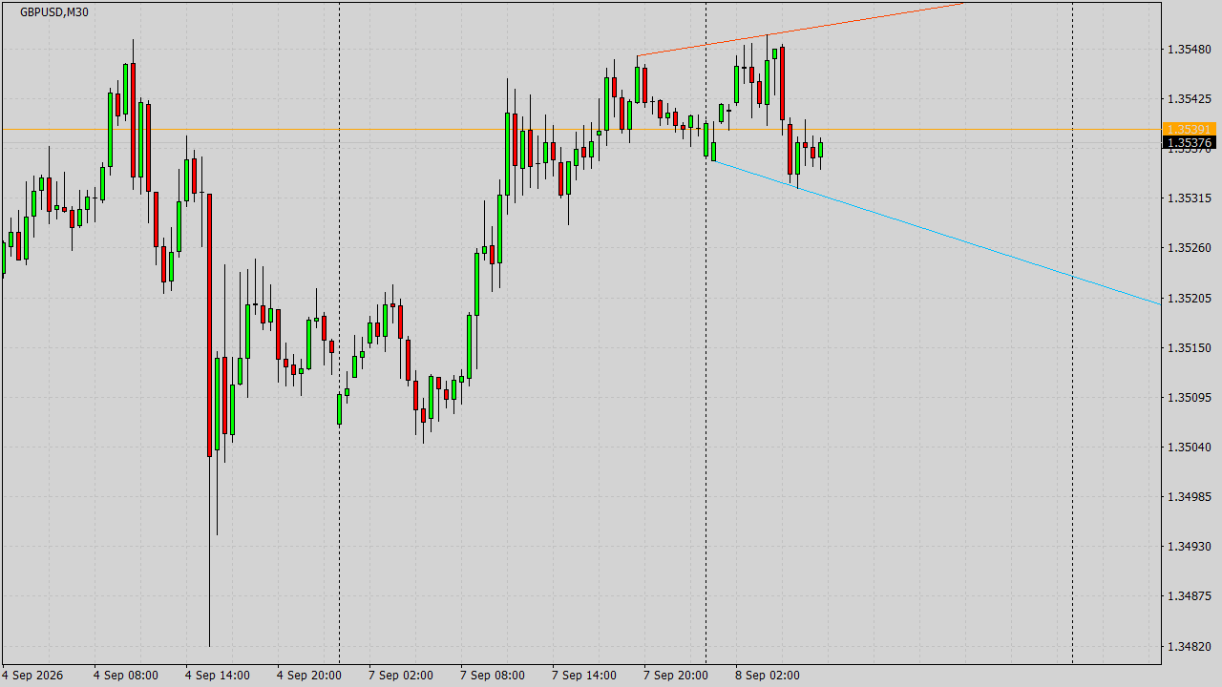Image resolution: width=1222 pixels, height=687 pixels.
Task: Click the 1.34985 price axis label
Action: (1189, 497)
